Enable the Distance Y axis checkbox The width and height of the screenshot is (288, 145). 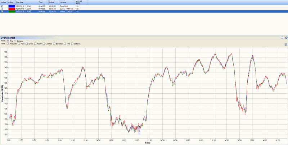coord(72,44)
